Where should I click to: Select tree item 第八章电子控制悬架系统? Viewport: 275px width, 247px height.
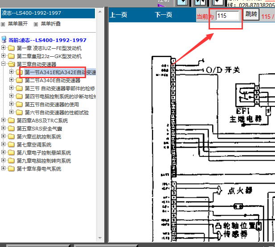pos(44,153)
